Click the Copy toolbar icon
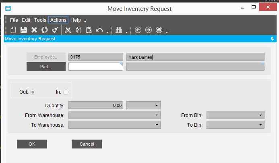Screen dimensions: 279x163 click(x=79, y=30)
